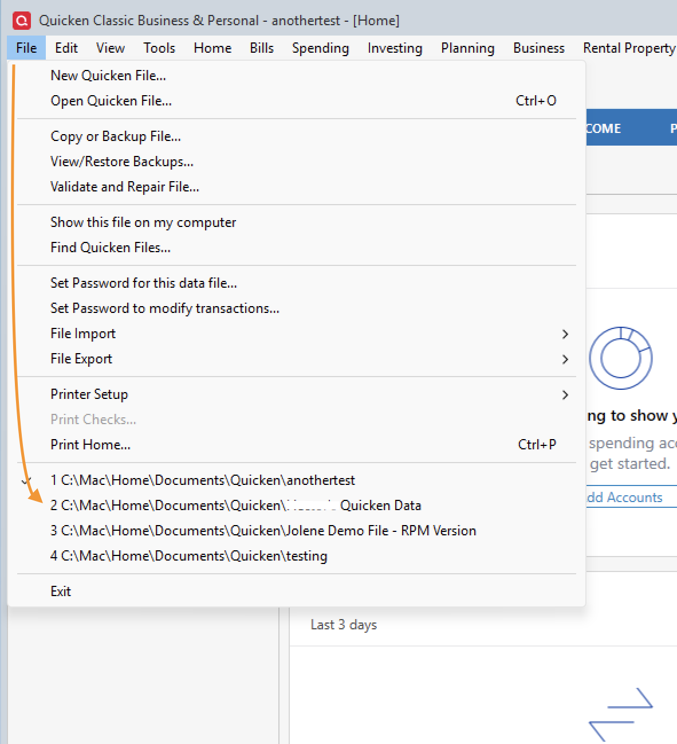
Task: Click the Quicken app logo icon
Action: [x=21, y=21]
